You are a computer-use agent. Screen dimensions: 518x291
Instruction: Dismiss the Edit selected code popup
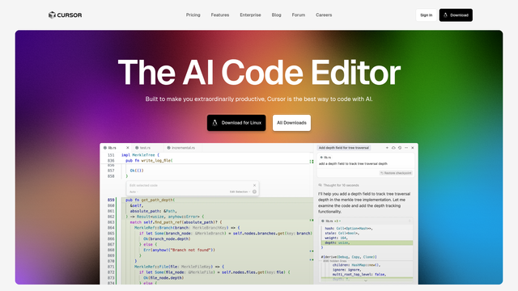[254, 185]
